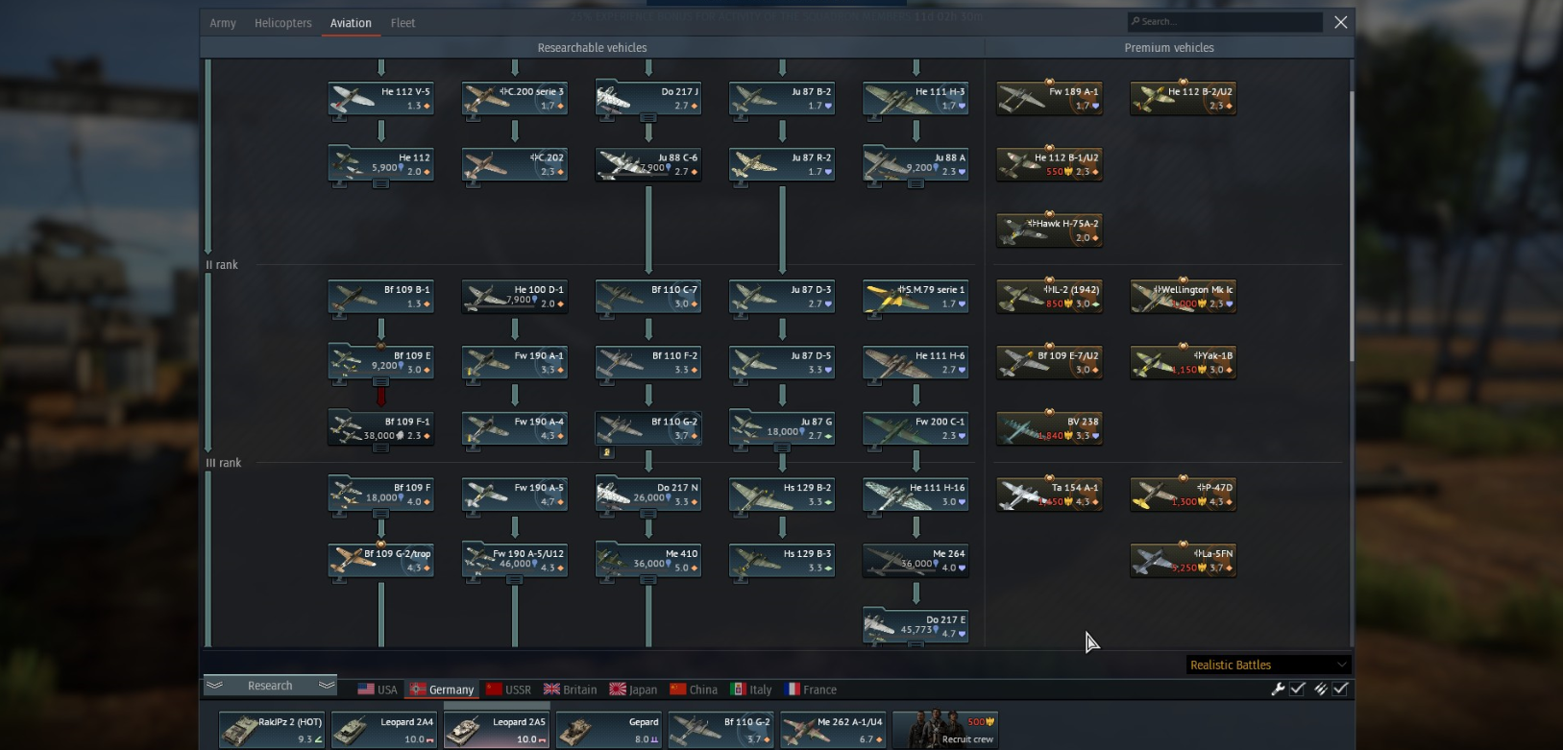The height and width of the screenshot is (750, 1563).
Task: Select the Hs 129 B-2 attacker
Action: tap(781, 495)
